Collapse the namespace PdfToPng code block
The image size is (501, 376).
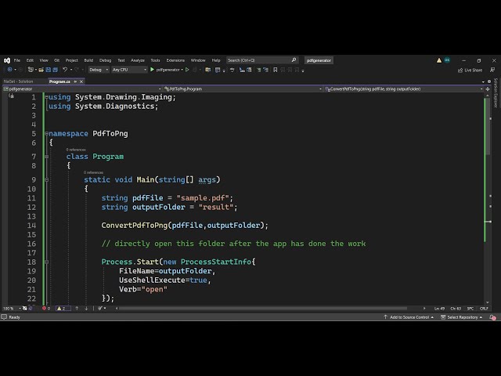46,134
